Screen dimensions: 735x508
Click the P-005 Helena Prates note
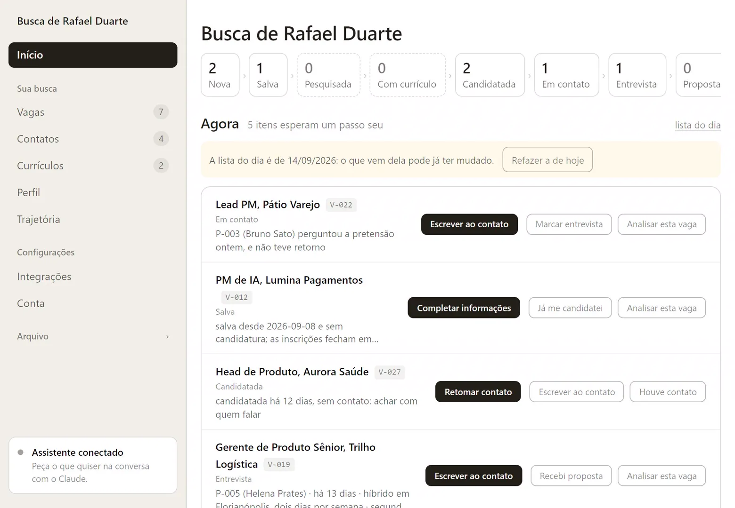(x=312, y=500)
